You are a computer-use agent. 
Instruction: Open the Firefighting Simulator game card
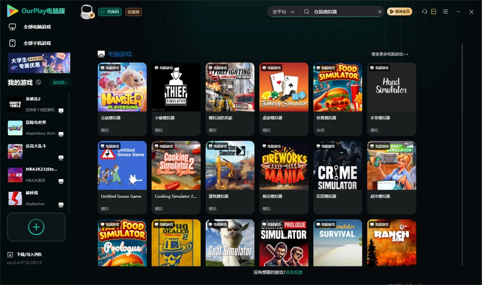[230, 99]
